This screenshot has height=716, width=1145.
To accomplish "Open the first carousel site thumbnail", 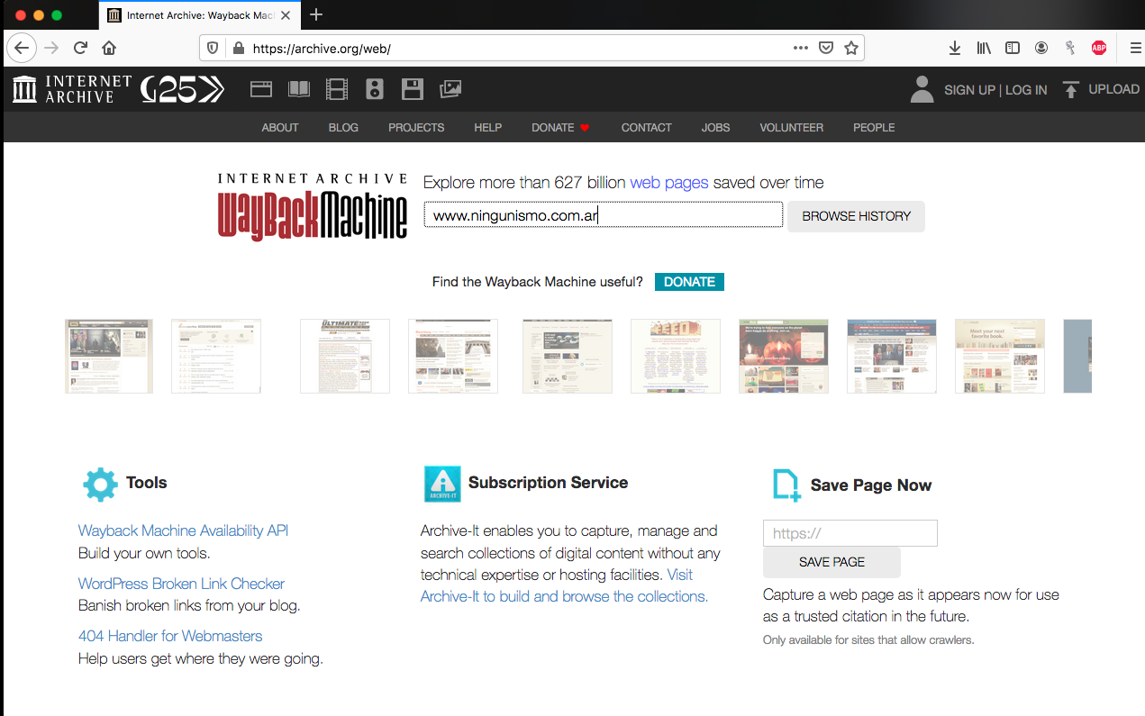I will tap(109, 356).
